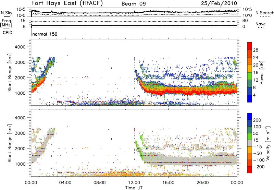The width and height of the screenshot is (274, 190).
Task: Click the '1000' tick on velocity panel
Action: click(x=20, y=164)
